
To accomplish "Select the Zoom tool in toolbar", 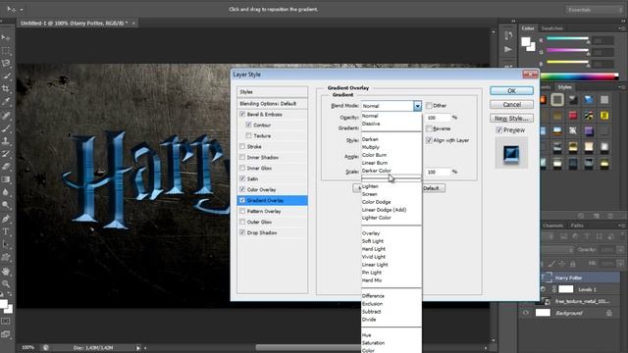I will pos(6,283).
